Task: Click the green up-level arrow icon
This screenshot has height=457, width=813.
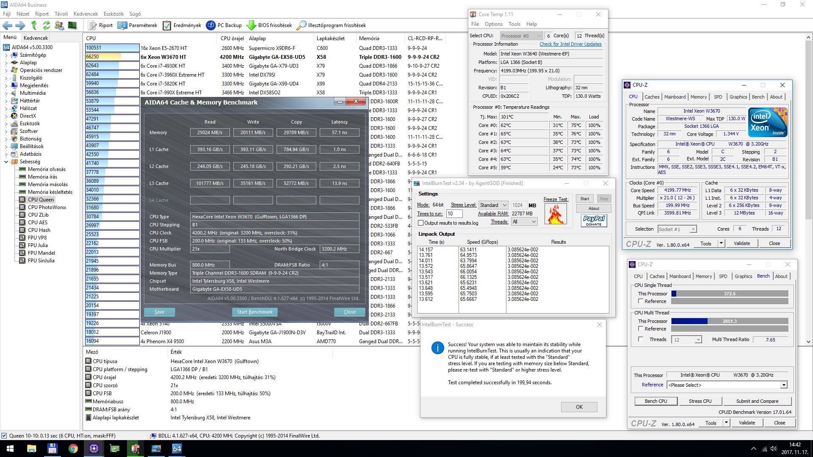Action: tap(34, 25)
